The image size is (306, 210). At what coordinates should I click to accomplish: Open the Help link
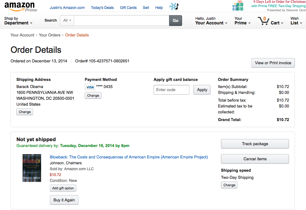tap(159, 8)
